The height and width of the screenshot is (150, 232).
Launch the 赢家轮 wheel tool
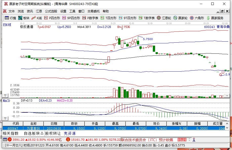[x=180, y=18]
